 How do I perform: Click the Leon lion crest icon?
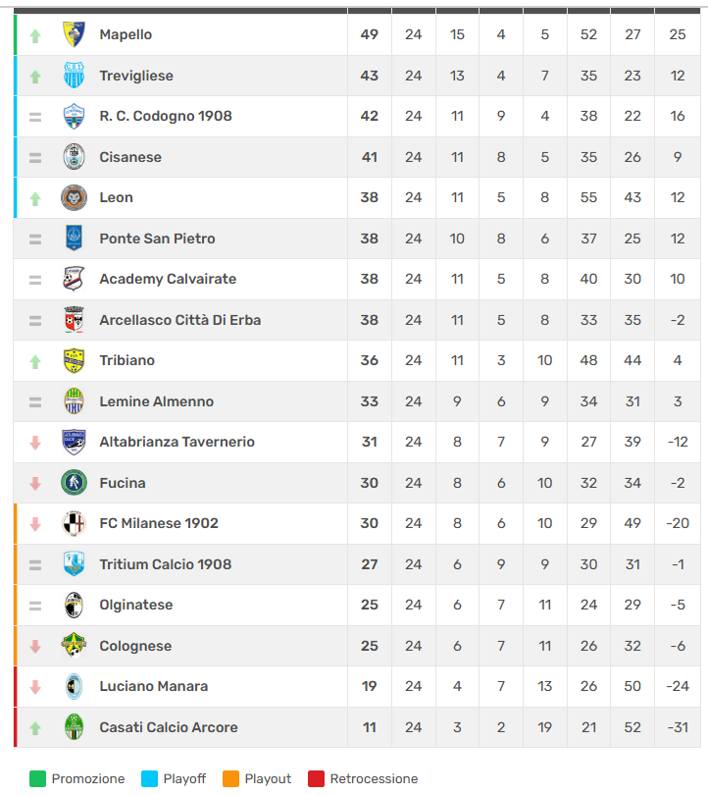pos(74,197)
